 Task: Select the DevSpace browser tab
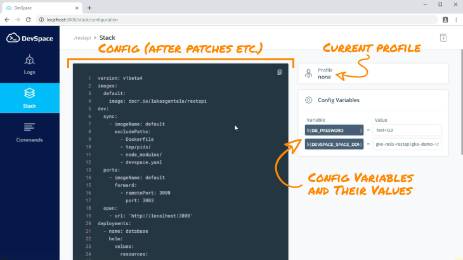pos(41,8)
